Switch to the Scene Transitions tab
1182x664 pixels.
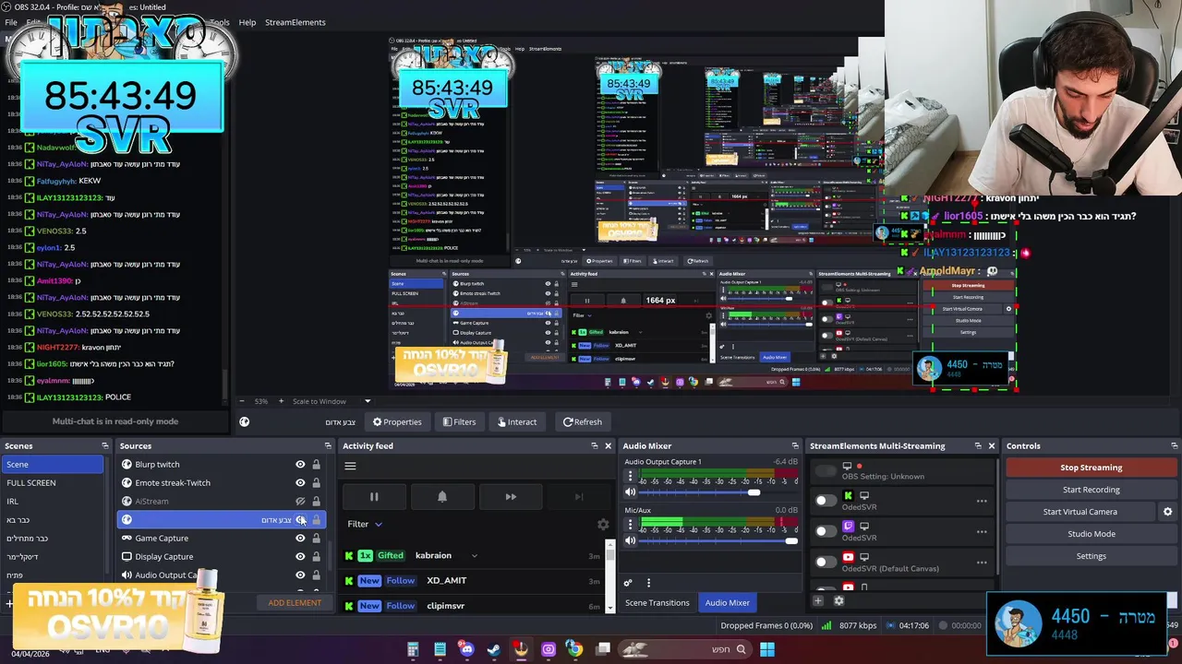657,603
